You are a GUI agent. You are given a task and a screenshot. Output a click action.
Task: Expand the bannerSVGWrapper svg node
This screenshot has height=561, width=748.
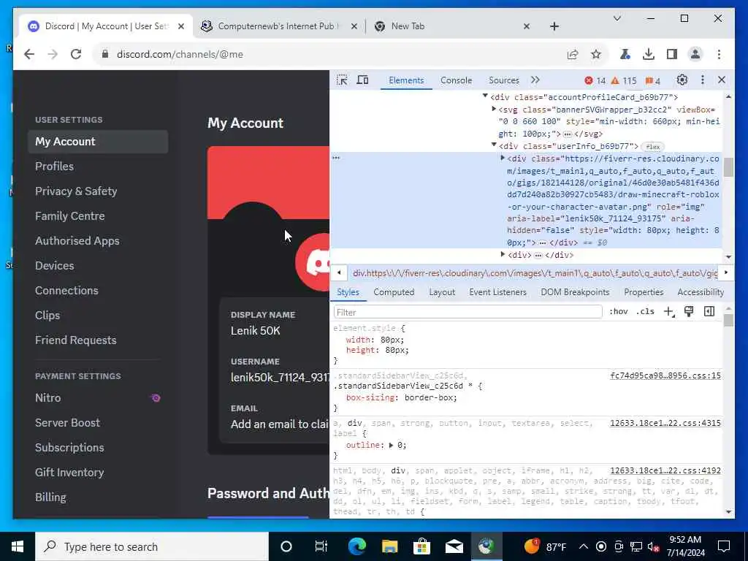495,110
